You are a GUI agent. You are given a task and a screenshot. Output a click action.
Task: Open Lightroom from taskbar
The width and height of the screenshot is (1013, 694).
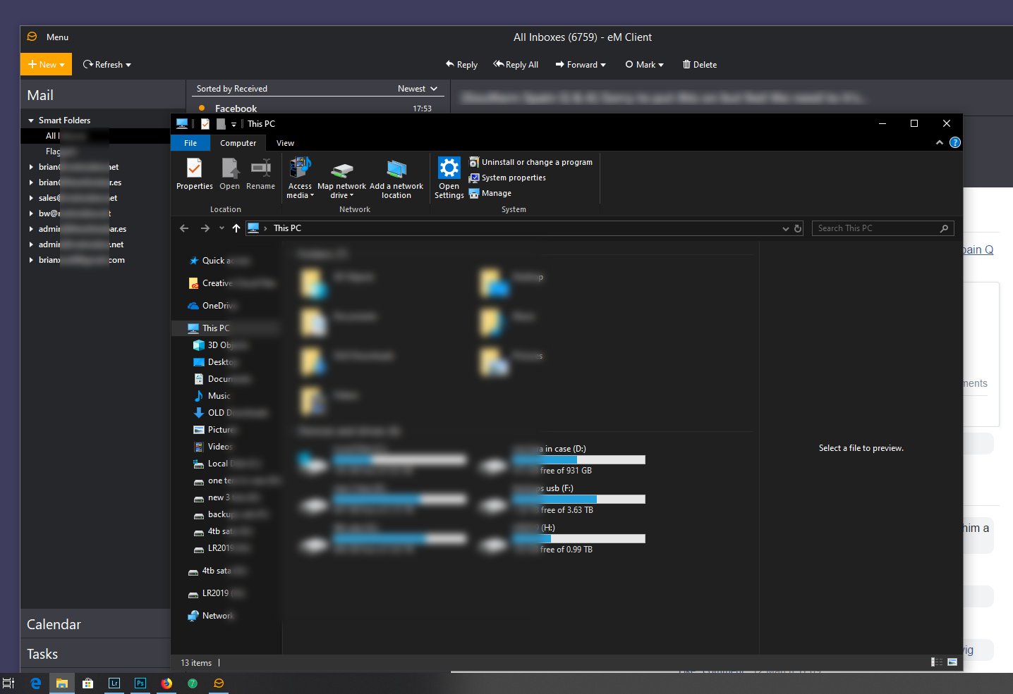114,683
